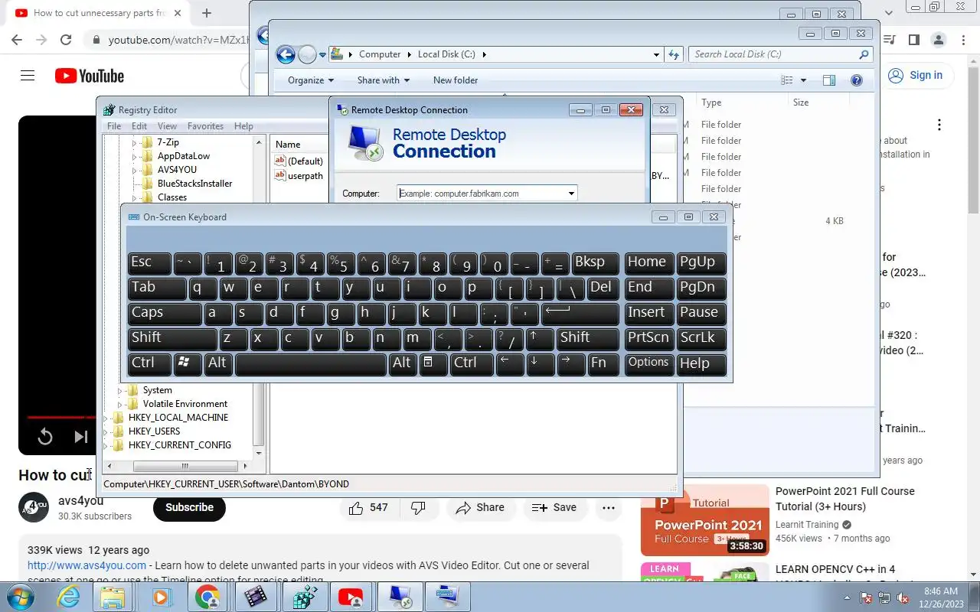Expand HKEY_LOCAL_MACHINE in the registry tree

coord(106,418)
